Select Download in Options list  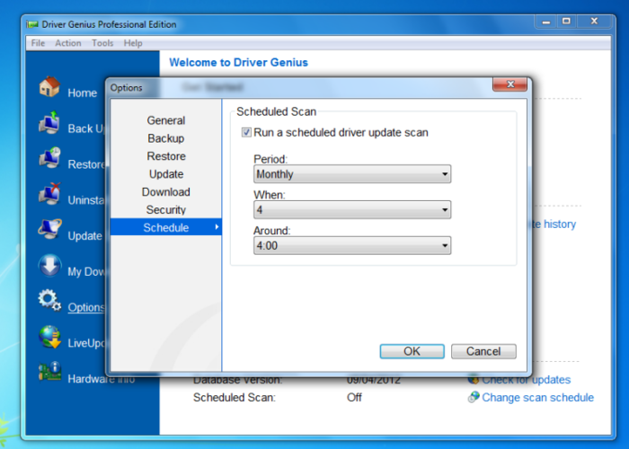166,191
